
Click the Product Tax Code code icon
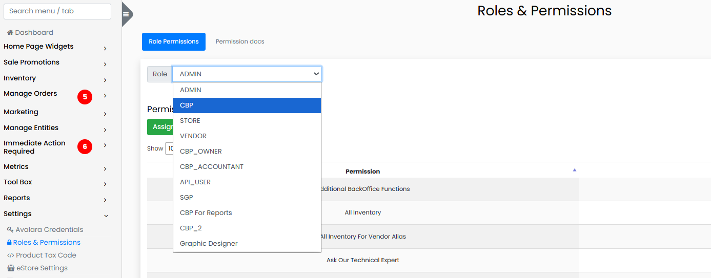pos(10,255)
